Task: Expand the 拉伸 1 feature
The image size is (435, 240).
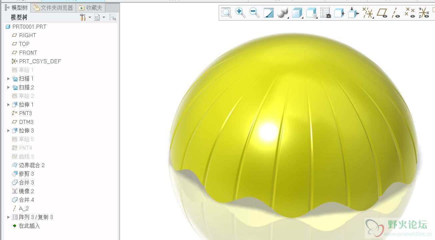Action: point(8,105)
